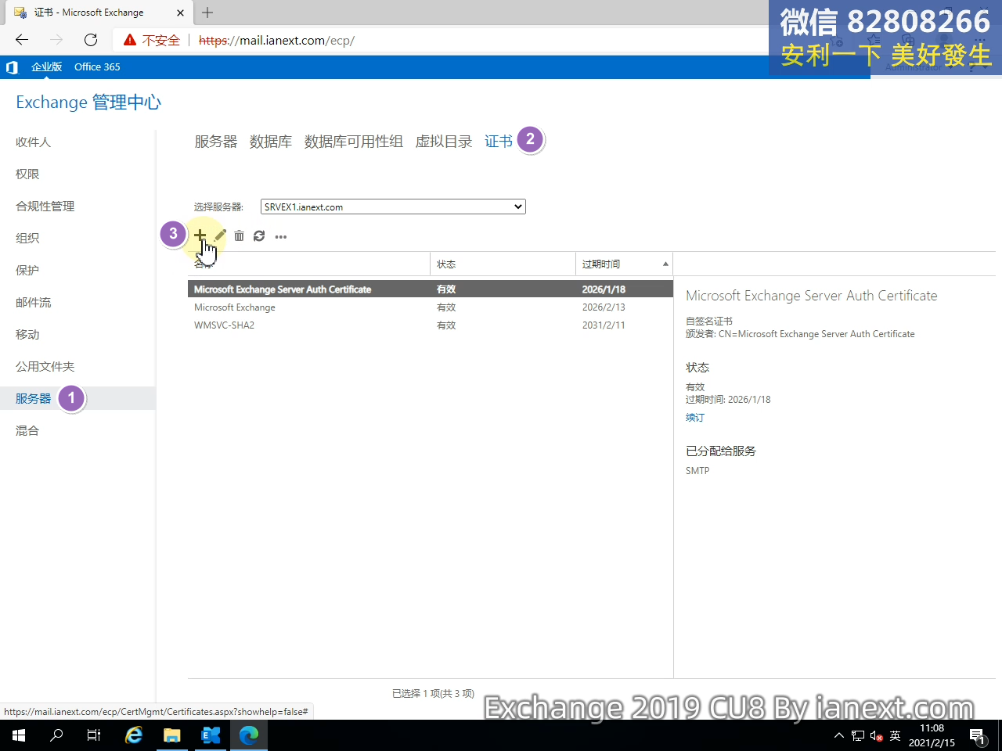Select the Microsoft Exchange certificate row
This screenshot has height=751, width=1002.
(431, 307)
